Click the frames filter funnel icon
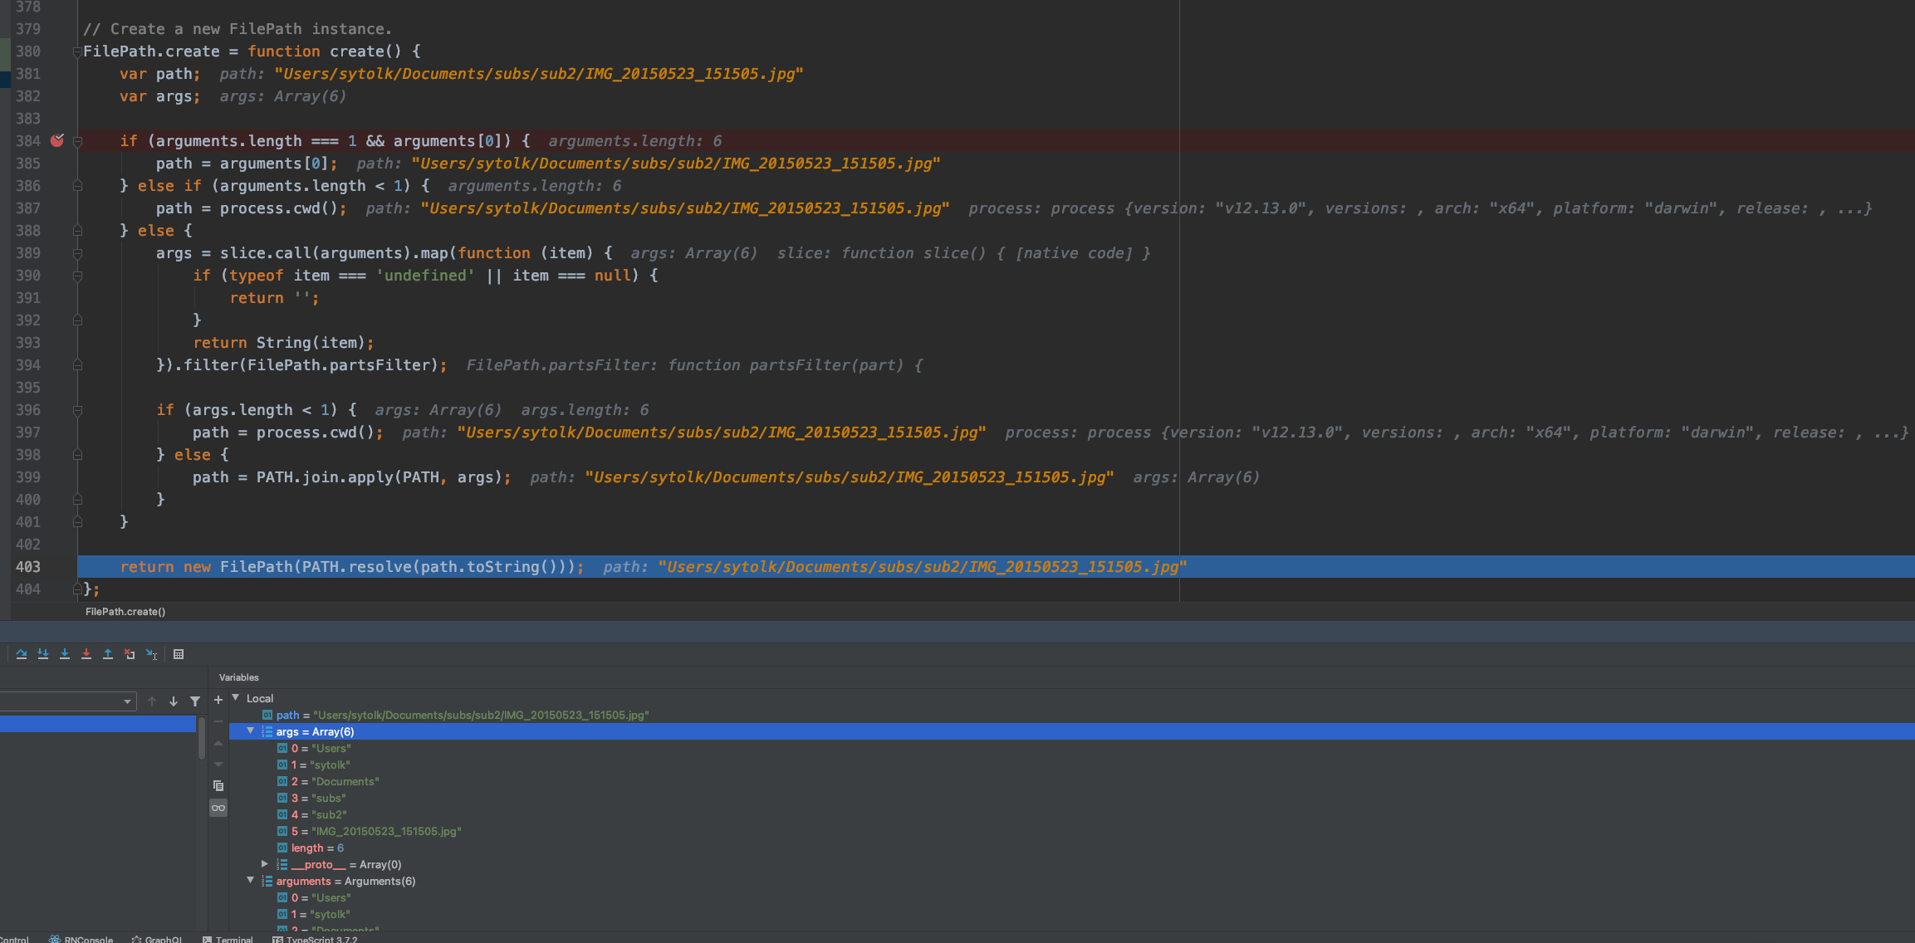1915x943 pixels. click(x=195, y=701)
